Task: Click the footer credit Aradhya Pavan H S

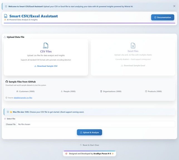Action: point(102,154)
